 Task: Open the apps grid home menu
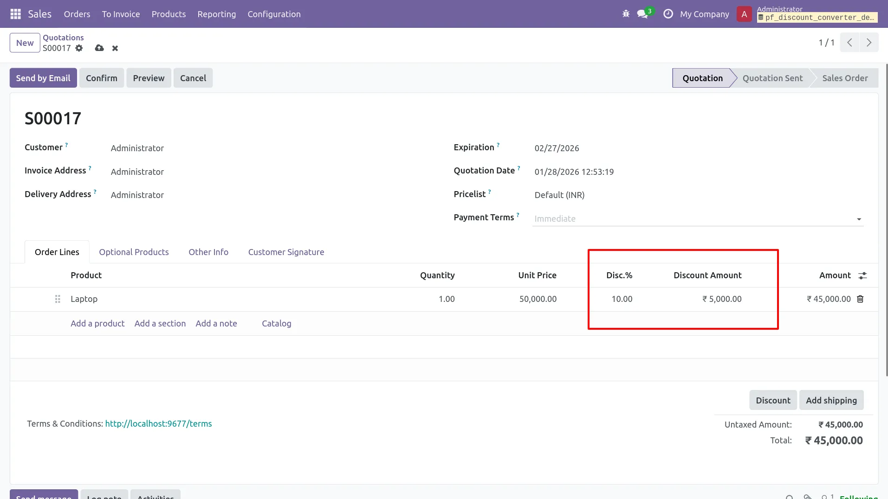15,14
